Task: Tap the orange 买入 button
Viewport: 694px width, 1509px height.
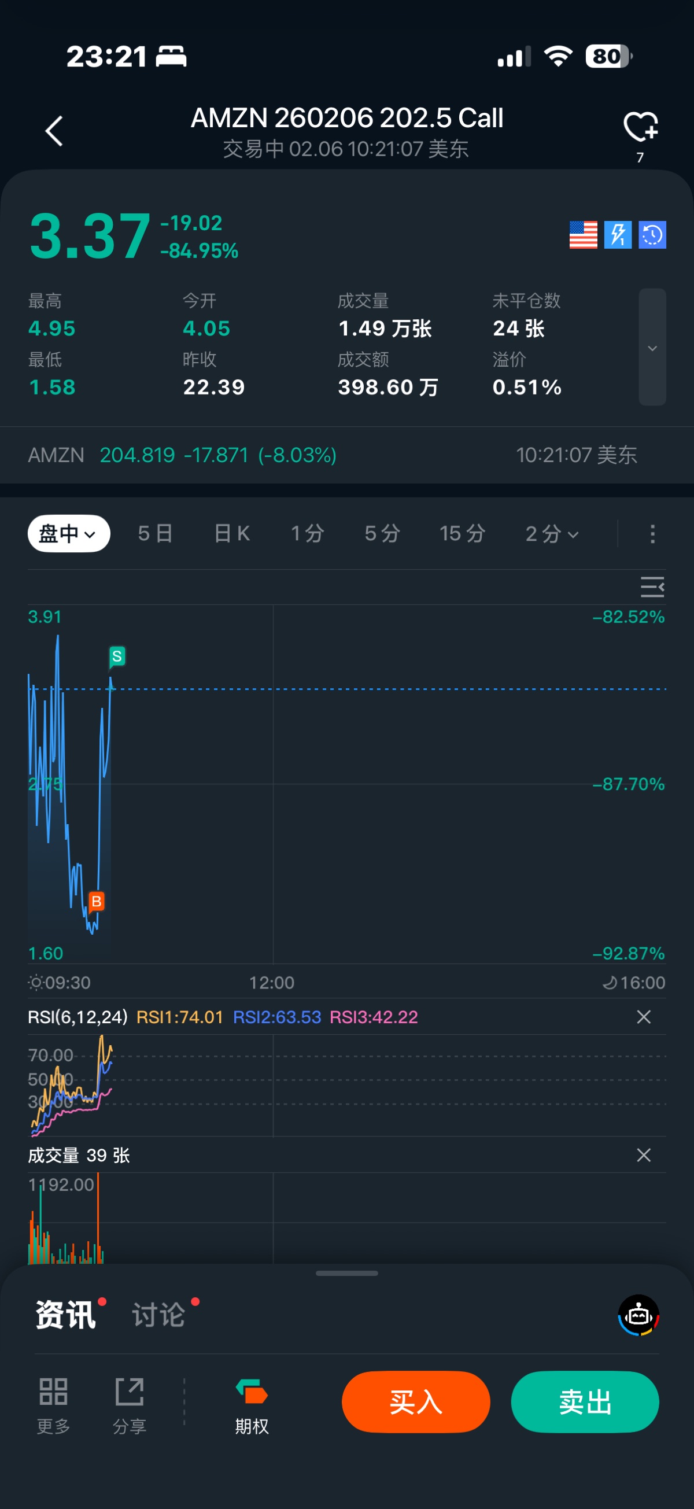Action: pos(416,1402)
